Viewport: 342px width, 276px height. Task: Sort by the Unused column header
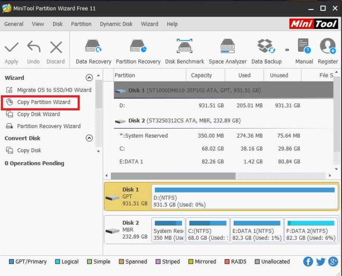(282, 75)
